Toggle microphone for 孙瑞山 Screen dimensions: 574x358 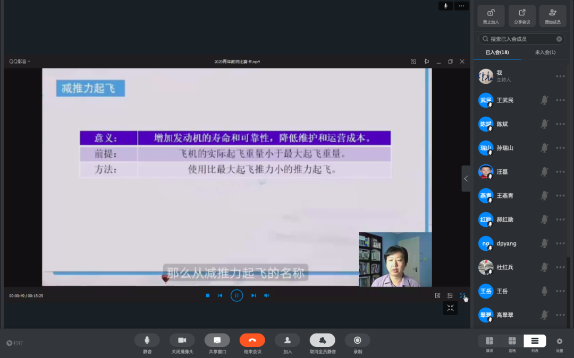(x=544, y=148)
